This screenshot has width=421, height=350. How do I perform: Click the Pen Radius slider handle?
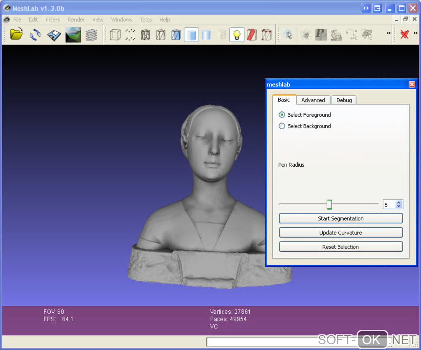(329, 204)
